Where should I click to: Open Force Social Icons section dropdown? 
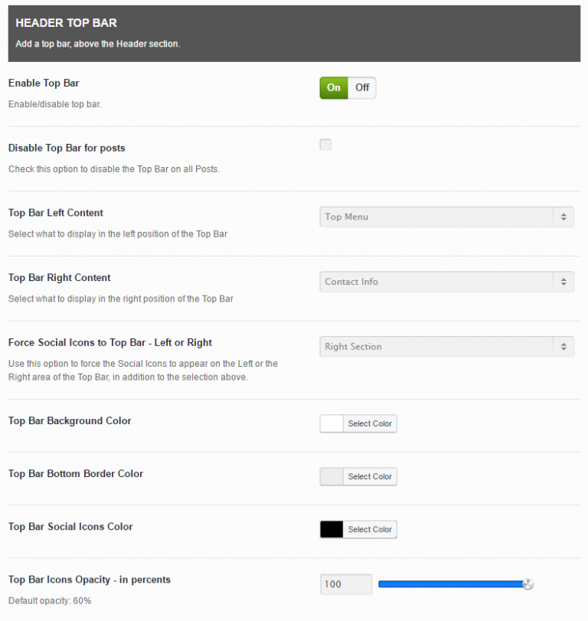click(446, 347)
